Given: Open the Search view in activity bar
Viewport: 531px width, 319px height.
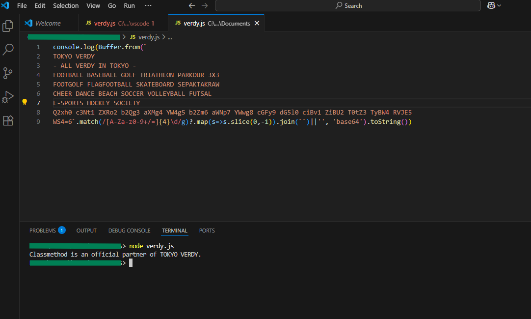Looking at the screenshot, I should tap(8, 50).
